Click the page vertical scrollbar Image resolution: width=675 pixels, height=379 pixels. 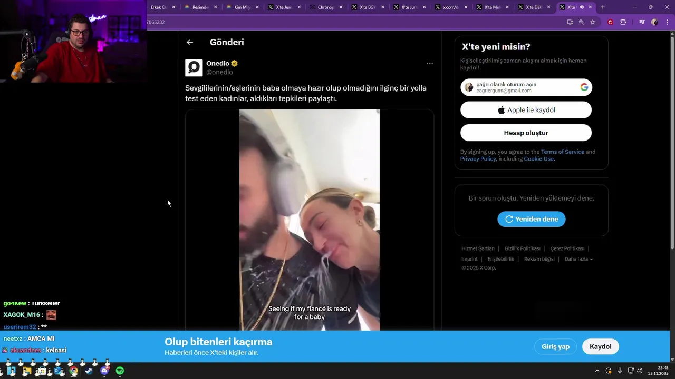coord(672,142)
